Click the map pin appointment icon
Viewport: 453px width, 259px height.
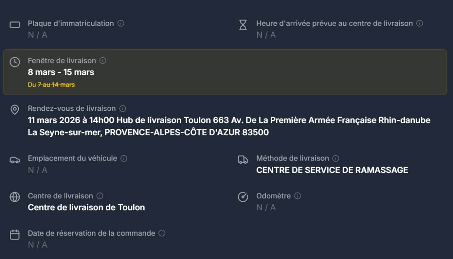(15, 110)
